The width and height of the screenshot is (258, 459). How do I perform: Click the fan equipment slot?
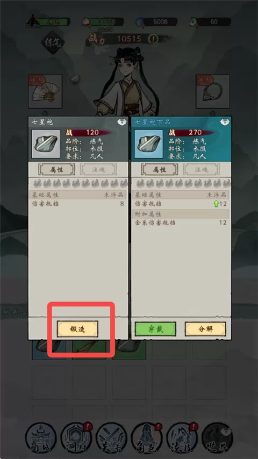[45, 91]
